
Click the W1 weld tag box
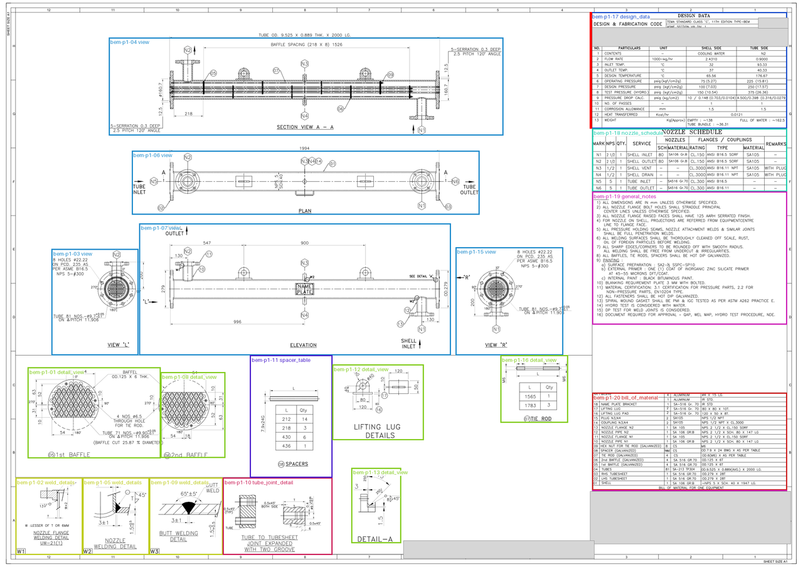coord(21,551)
